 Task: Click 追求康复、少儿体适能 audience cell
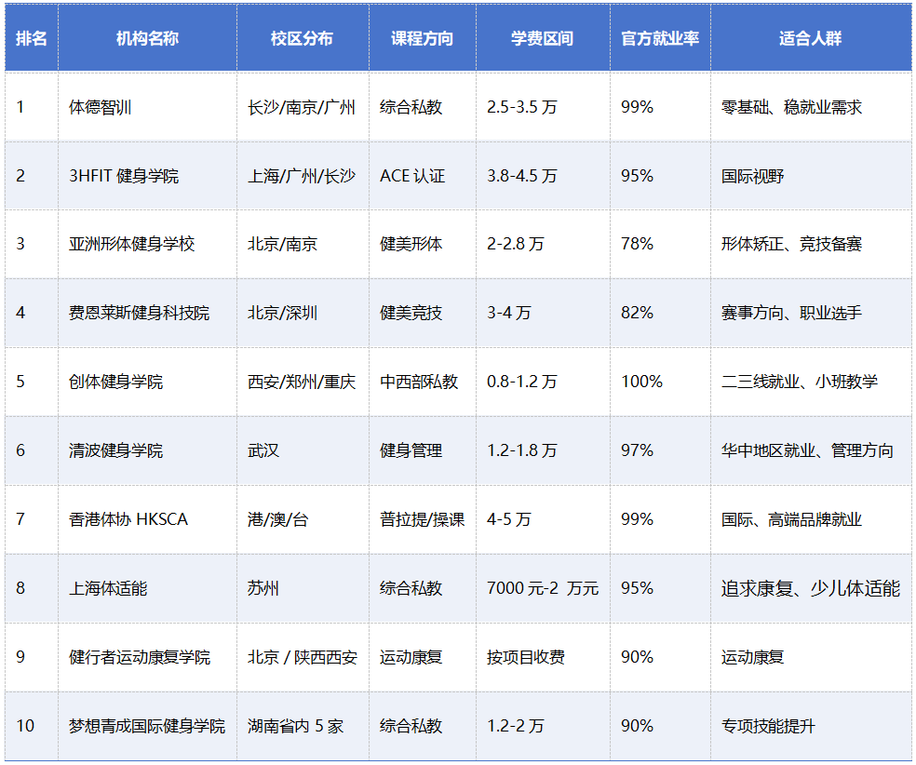(x=811, y=588)
